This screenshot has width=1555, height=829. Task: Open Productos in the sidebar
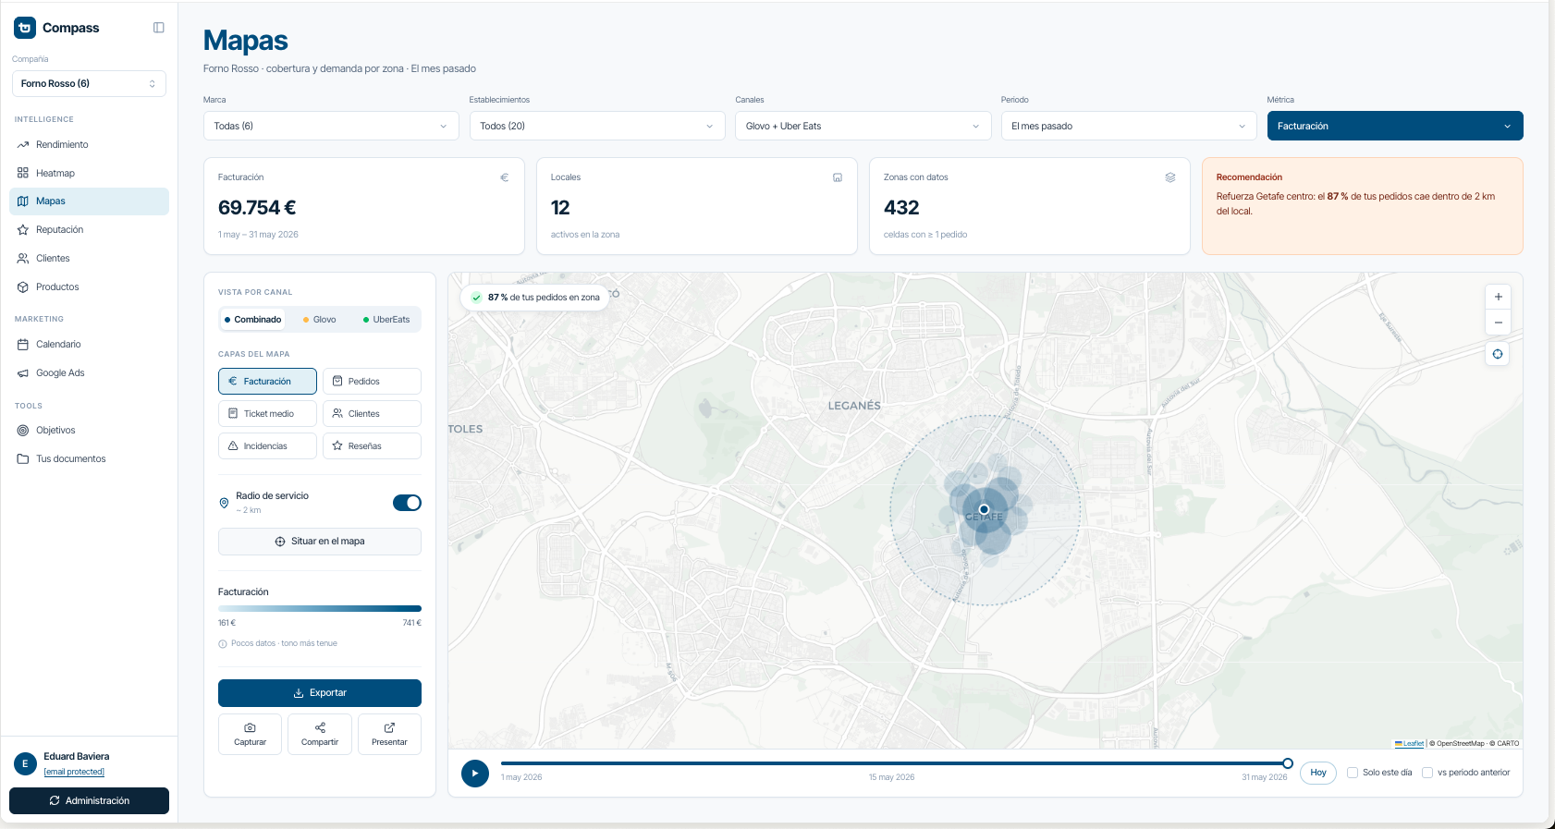coord(89,287)
